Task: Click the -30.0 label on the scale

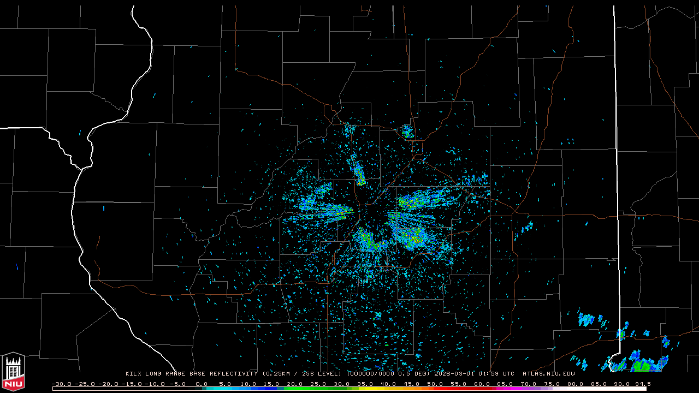Action: [x=61, y=384]
